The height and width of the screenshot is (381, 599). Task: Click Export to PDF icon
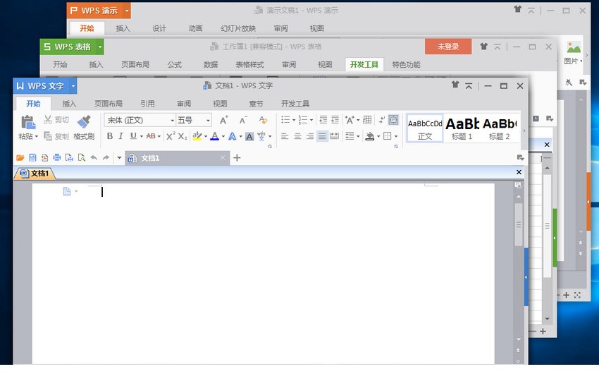tap(44, 157)
